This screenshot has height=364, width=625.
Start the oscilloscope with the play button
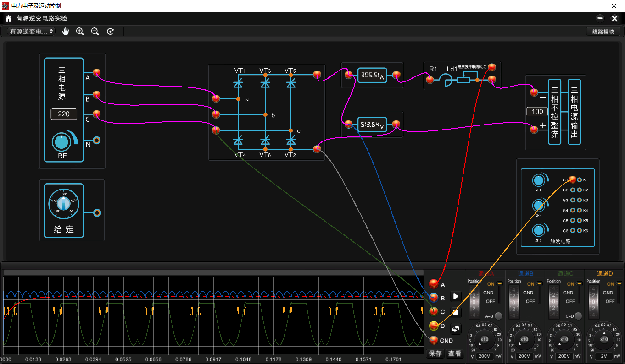point(456,297)
